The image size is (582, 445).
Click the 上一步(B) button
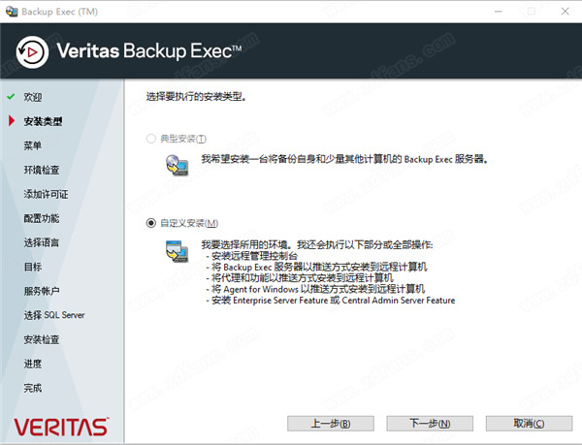(331, 423)
